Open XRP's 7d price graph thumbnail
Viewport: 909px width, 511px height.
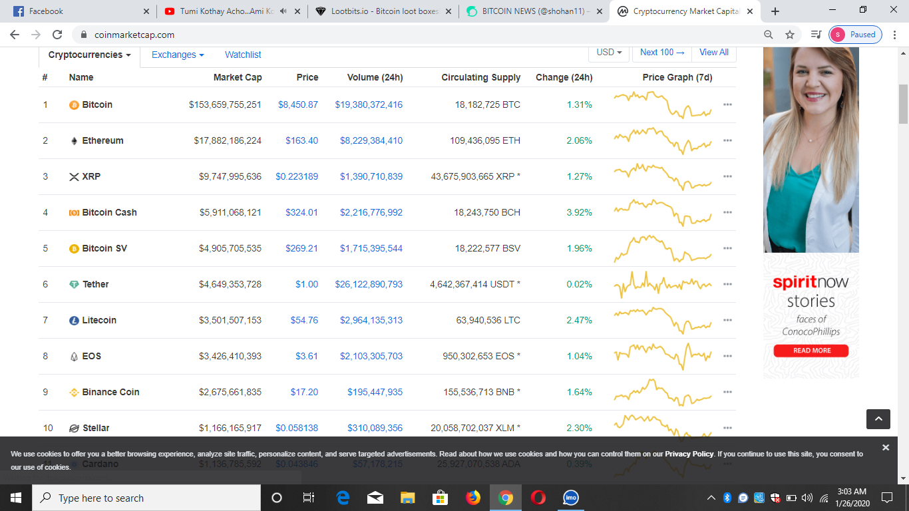pyautogui.click(x=663, y=177)
